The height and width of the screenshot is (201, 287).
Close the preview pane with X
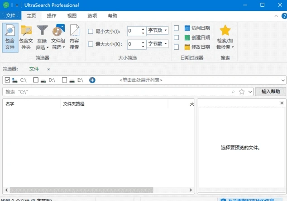[282, 103]
